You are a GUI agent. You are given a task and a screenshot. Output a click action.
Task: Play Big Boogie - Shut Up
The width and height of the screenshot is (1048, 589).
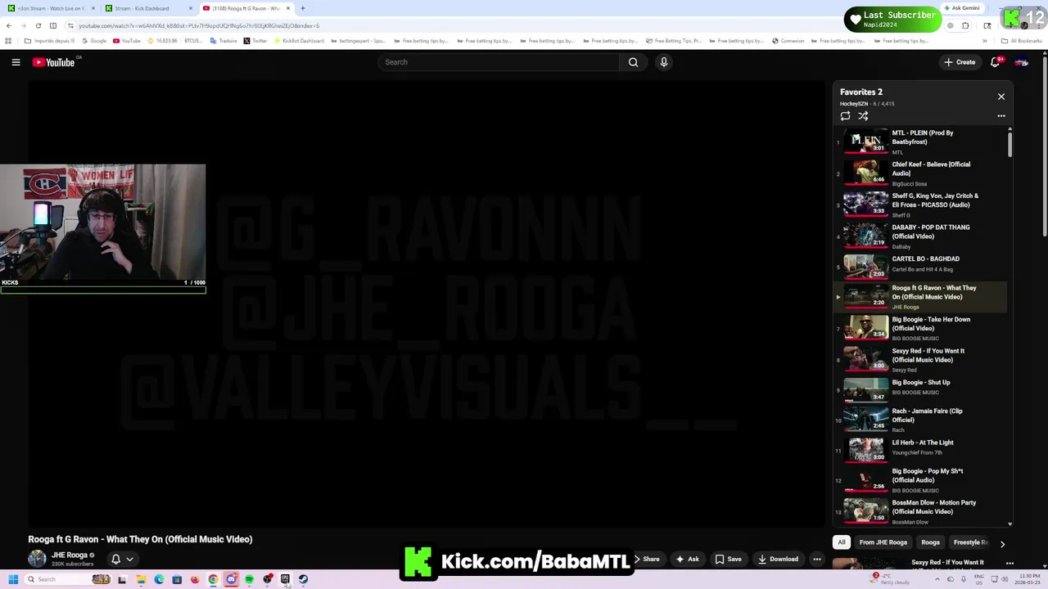coord(921,390)
